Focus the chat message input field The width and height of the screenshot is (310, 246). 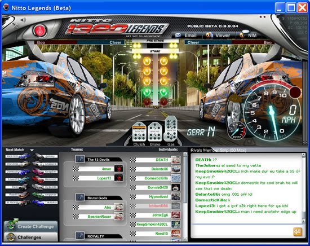click(x=242, y=231)
